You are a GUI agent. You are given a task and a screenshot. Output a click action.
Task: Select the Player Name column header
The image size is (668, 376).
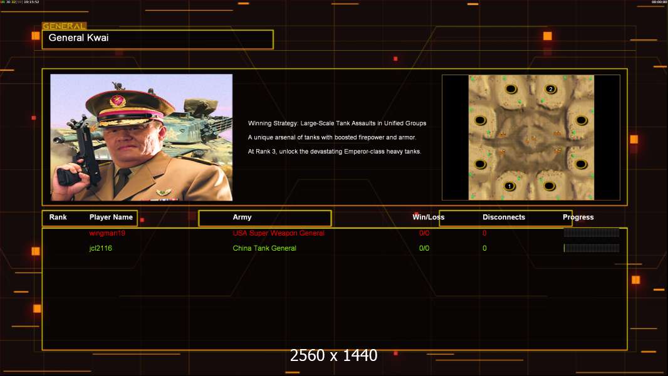111,217
